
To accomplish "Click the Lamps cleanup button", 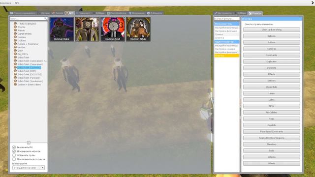I will coord(272,93).
